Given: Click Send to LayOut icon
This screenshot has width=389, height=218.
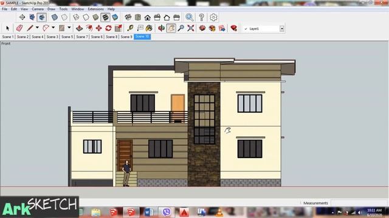Looking at the screenshot, I should [222, 28].
